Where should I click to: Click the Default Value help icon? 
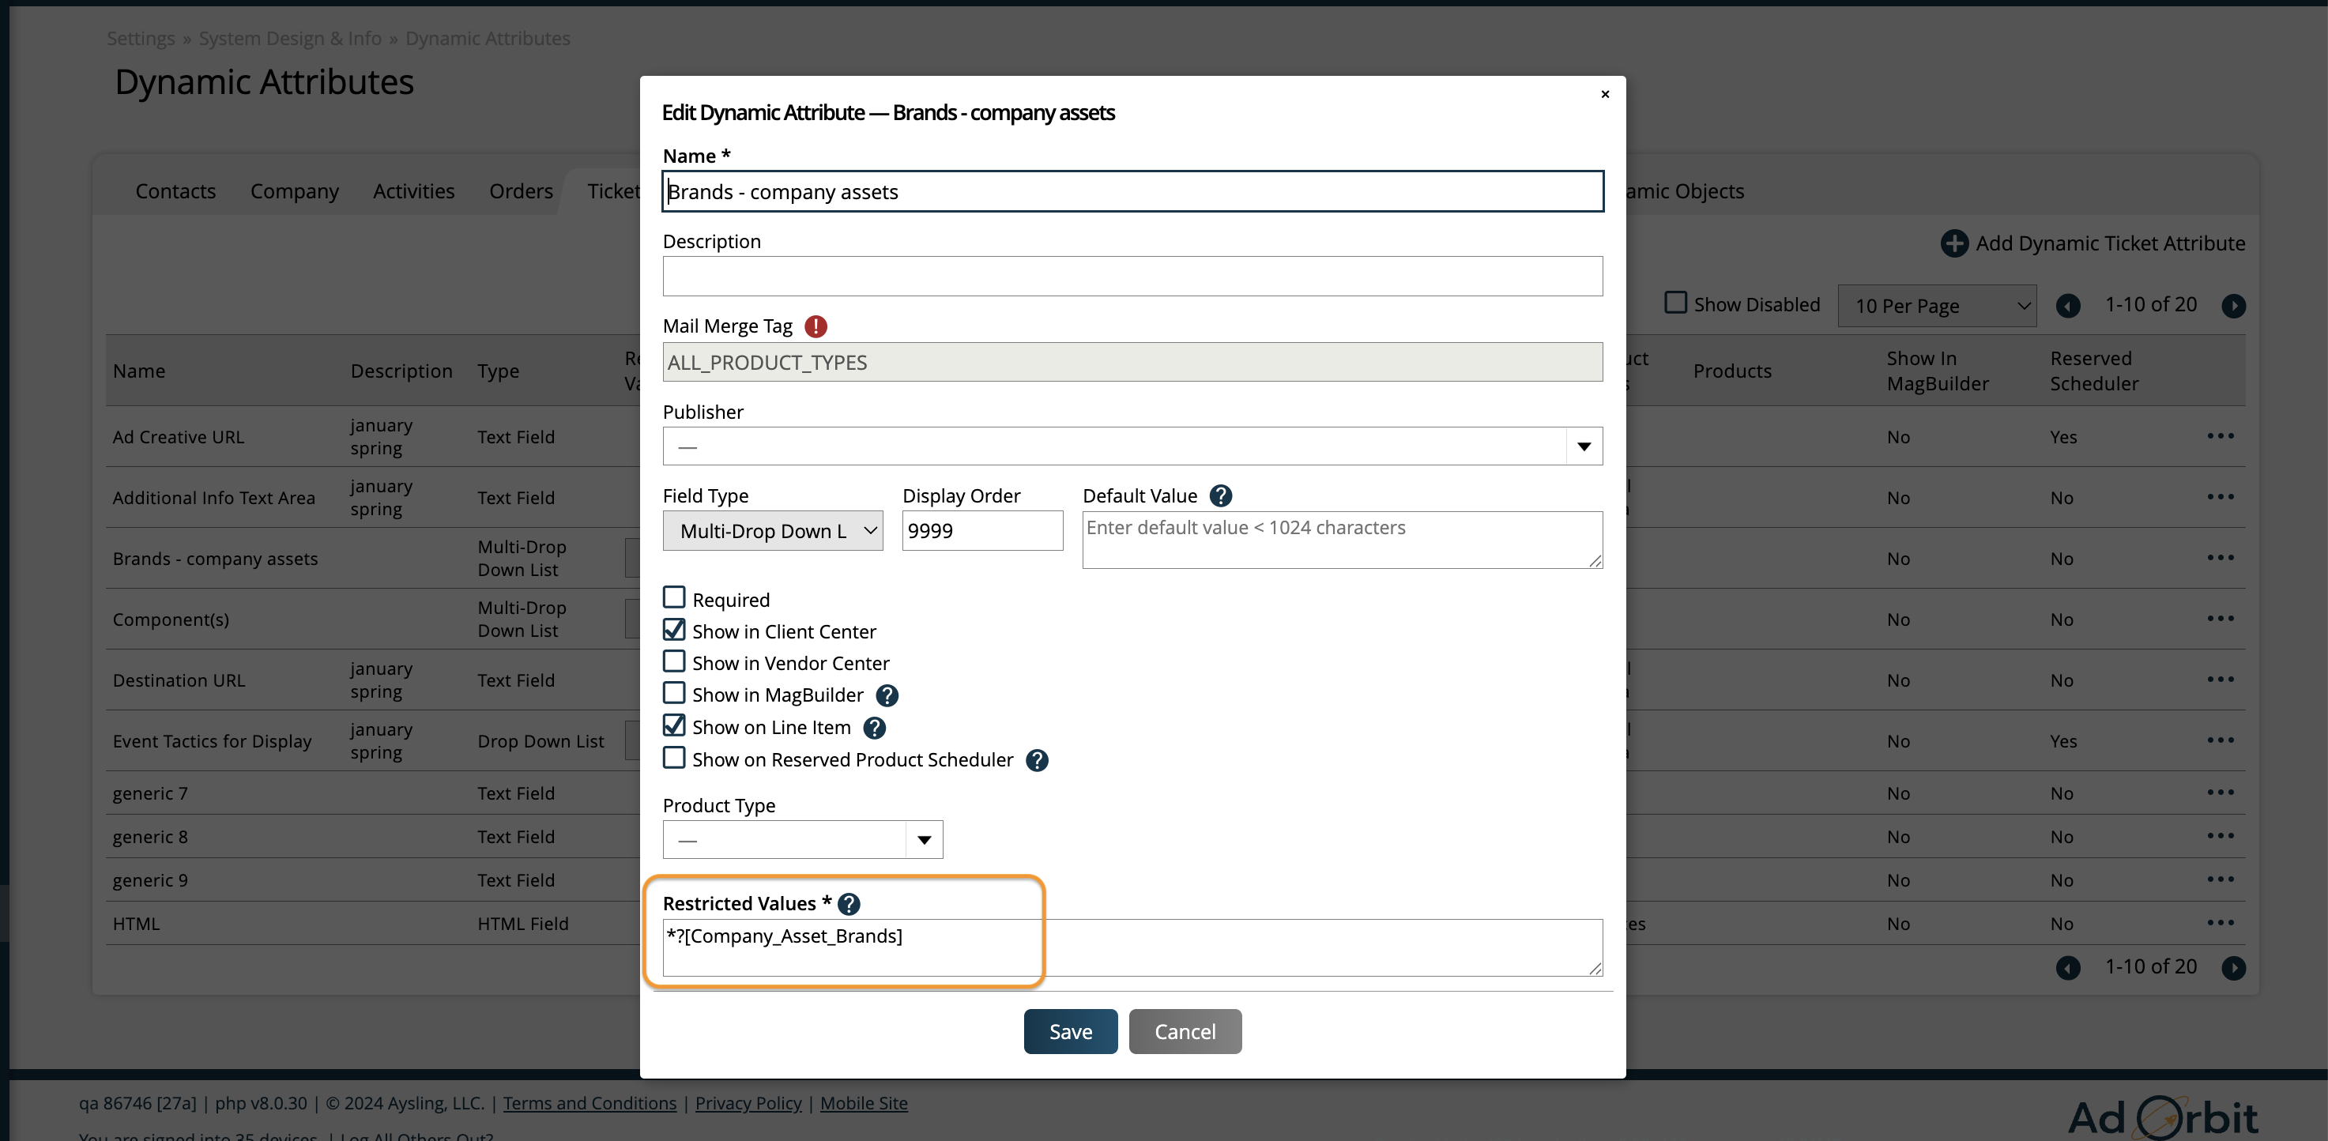pos(1220,496)
